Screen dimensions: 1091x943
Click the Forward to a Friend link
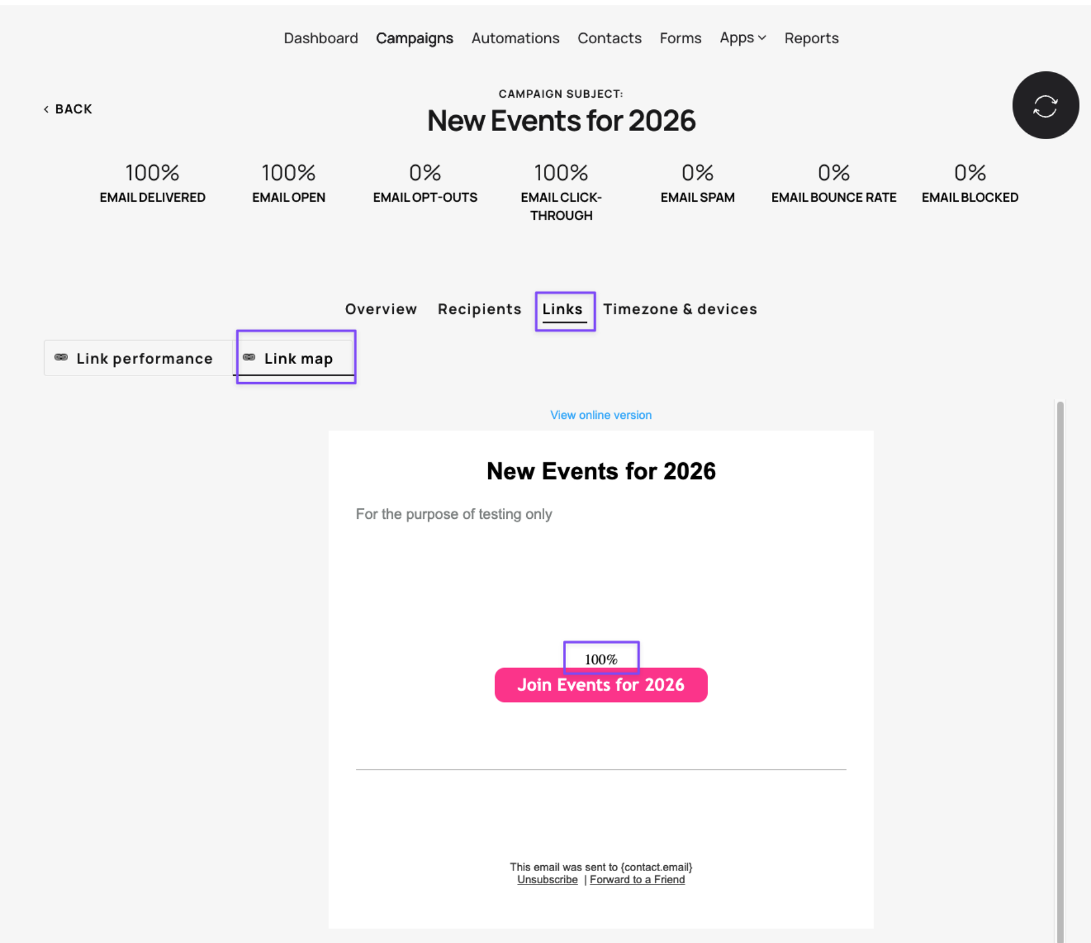click(x=637, y=880)
